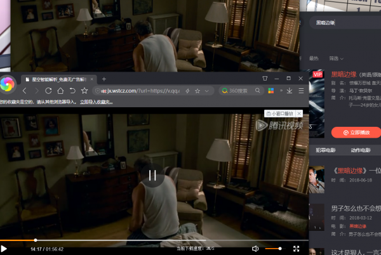Bookmark page via star inside address bar
This screenshot has height=255, width=381.
(x=197, y=91)
